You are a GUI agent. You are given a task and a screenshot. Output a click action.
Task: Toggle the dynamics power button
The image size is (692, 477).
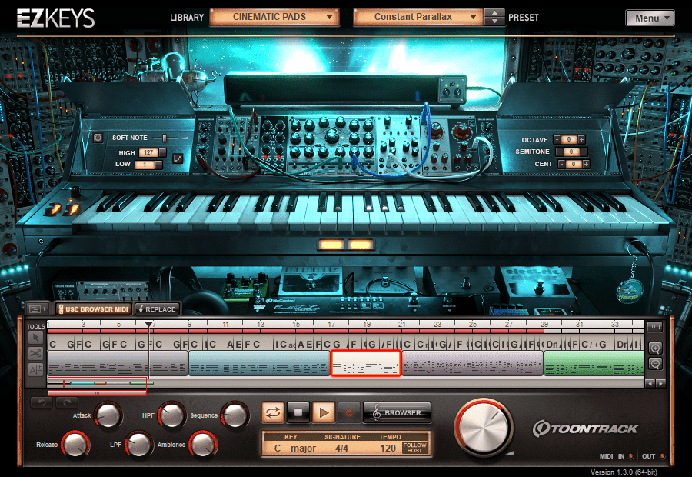98,138
